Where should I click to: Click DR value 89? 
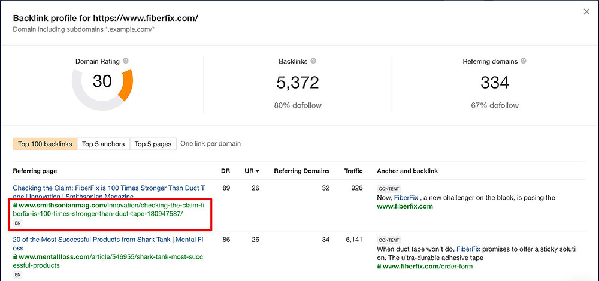point(226,188)
